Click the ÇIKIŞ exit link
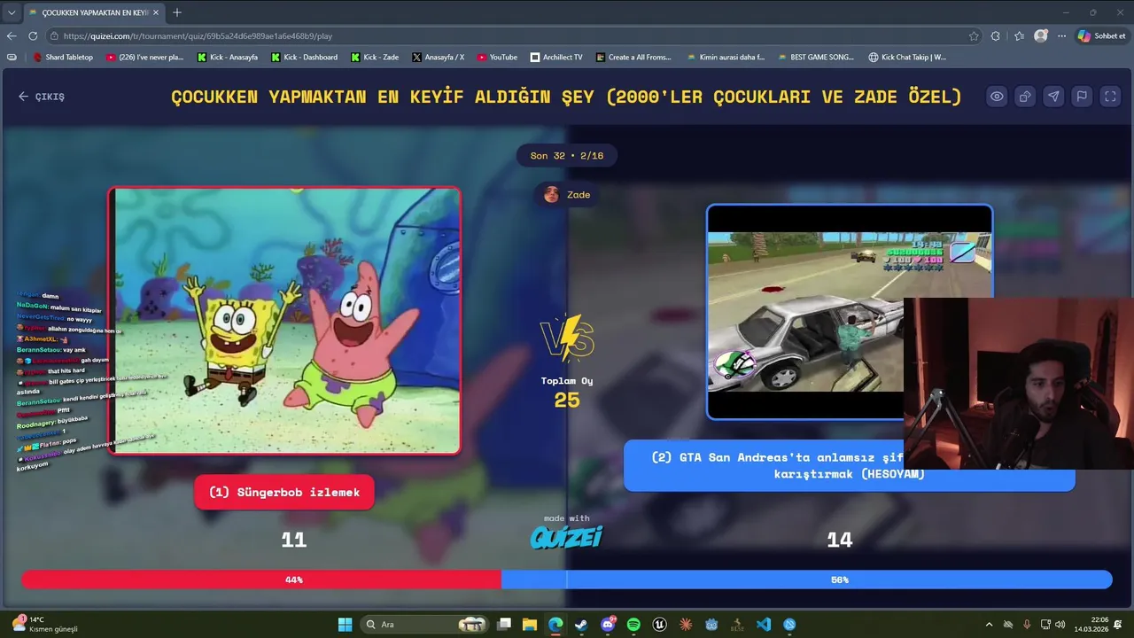This screenshot has width=1134, height=638. click(42, 97)
